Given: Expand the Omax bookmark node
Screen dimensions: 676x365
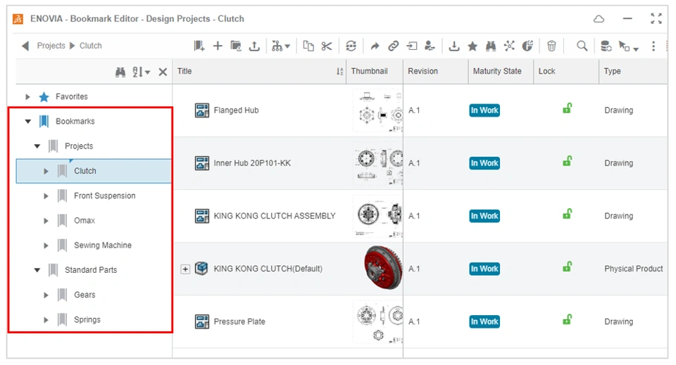Looking at the screenshot, I should coord(46,221).
